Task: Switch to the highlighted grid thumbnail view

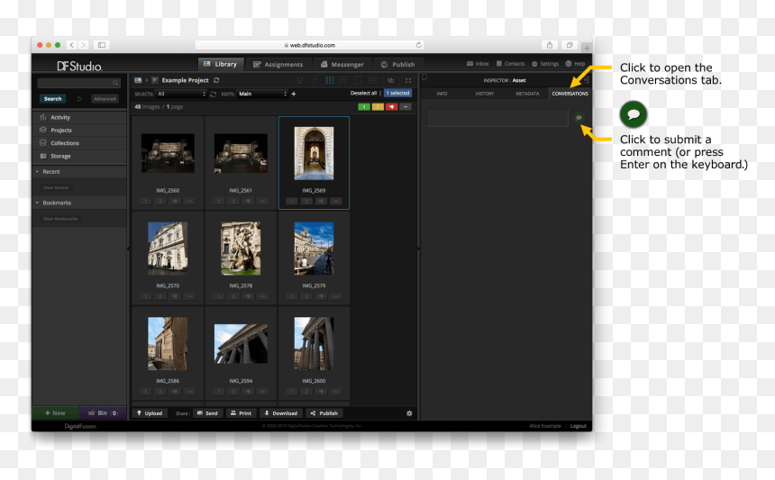Action: pos(330,80)
